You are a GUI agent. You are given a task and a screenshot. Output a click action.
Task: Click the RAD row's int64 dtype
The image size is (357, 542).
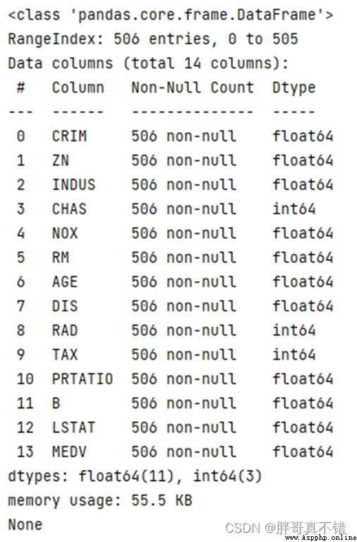(x=294, y=330)
